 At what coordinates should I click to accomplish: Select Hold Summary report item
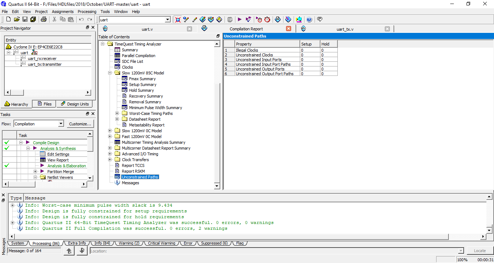pyautogui.click(x=141, y=90)
